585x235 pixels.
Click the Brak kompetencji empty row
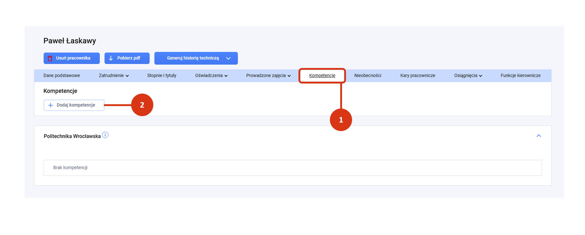(293, 168)
